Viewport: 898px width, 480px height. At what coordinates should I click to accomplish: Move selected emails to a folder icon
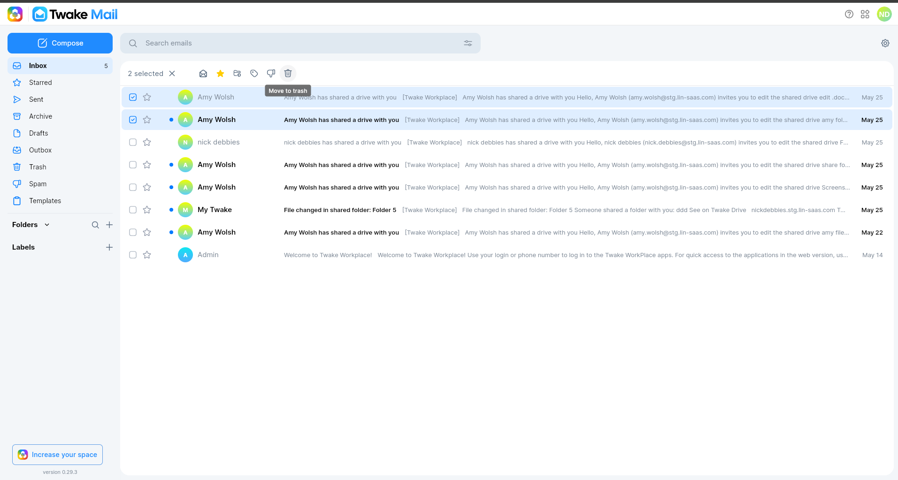[237, 73]
